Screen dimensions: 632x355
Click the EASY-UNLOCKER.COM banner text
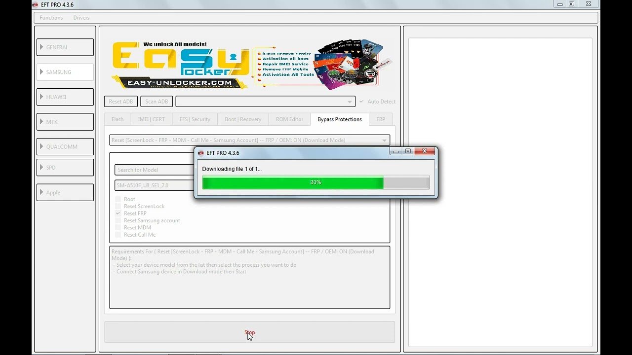179,83
